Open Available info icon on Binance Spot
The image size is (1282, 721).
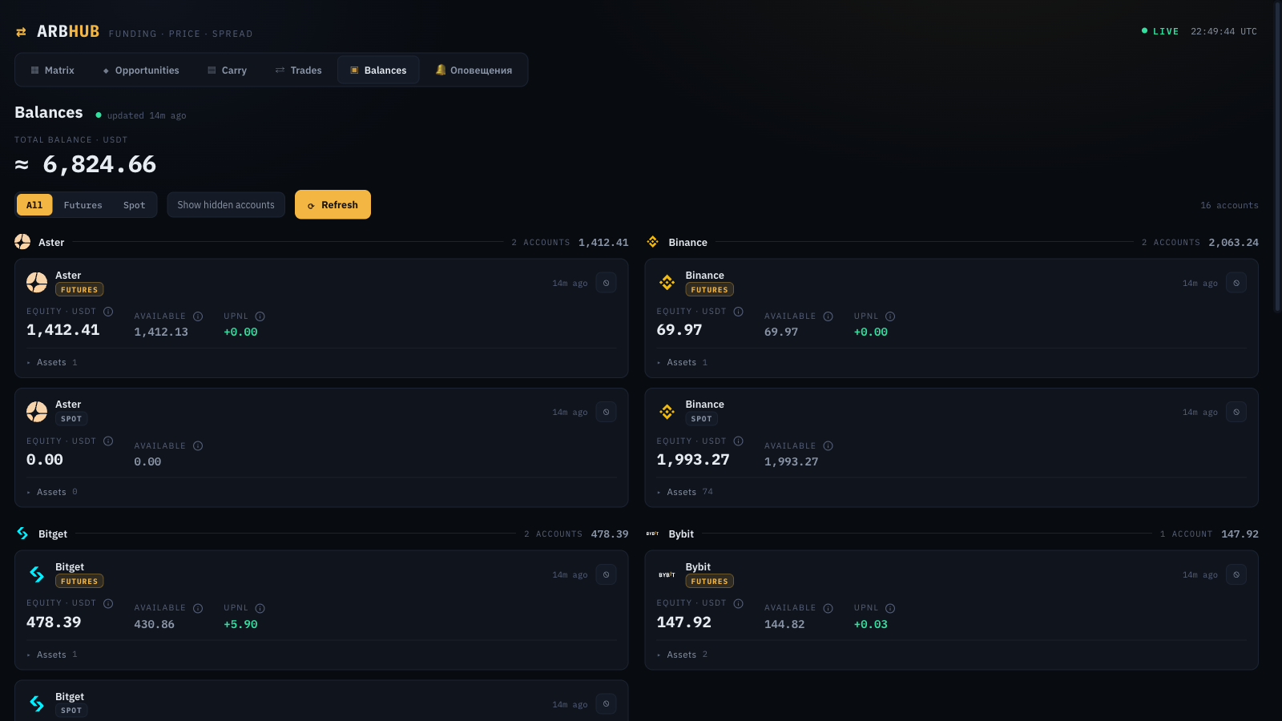828,446
